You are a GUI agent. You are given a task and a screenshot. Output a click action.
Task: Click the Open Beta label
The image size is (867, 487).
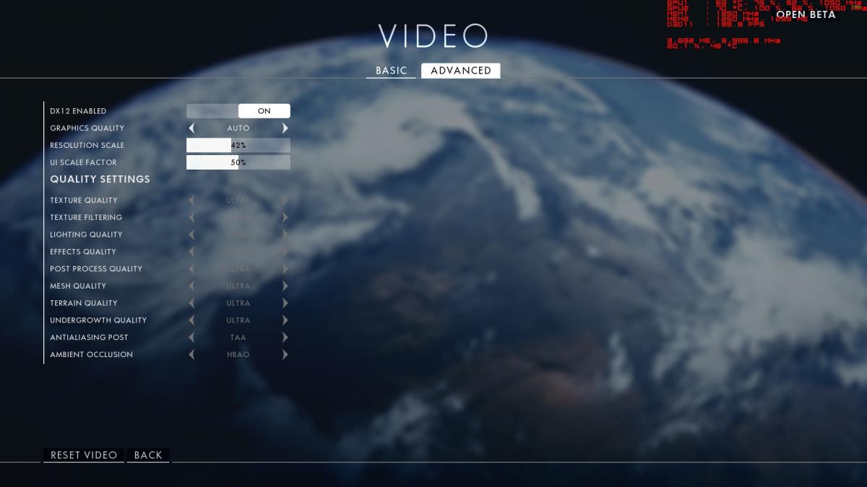(x=806, y=14)
